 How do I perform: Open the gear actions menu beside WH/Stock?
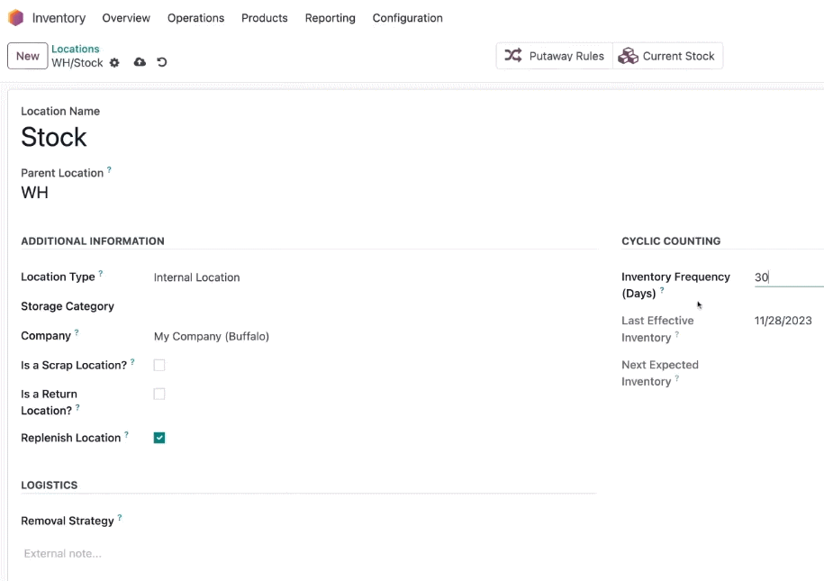(114, 62)
